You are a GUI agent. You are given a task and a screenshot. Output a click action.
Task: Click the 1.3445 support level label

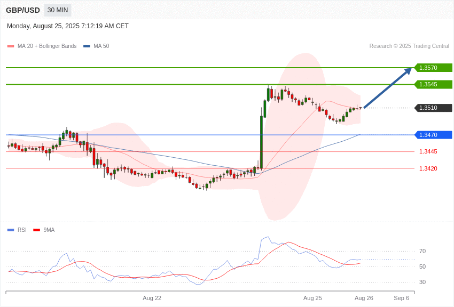[428, 151]
